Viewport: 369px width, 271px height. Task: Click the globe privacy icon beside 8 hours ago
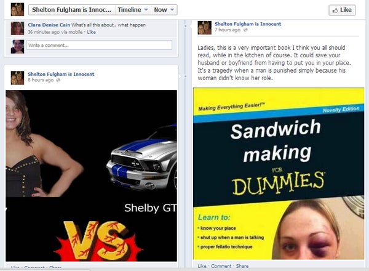[58, 80]
